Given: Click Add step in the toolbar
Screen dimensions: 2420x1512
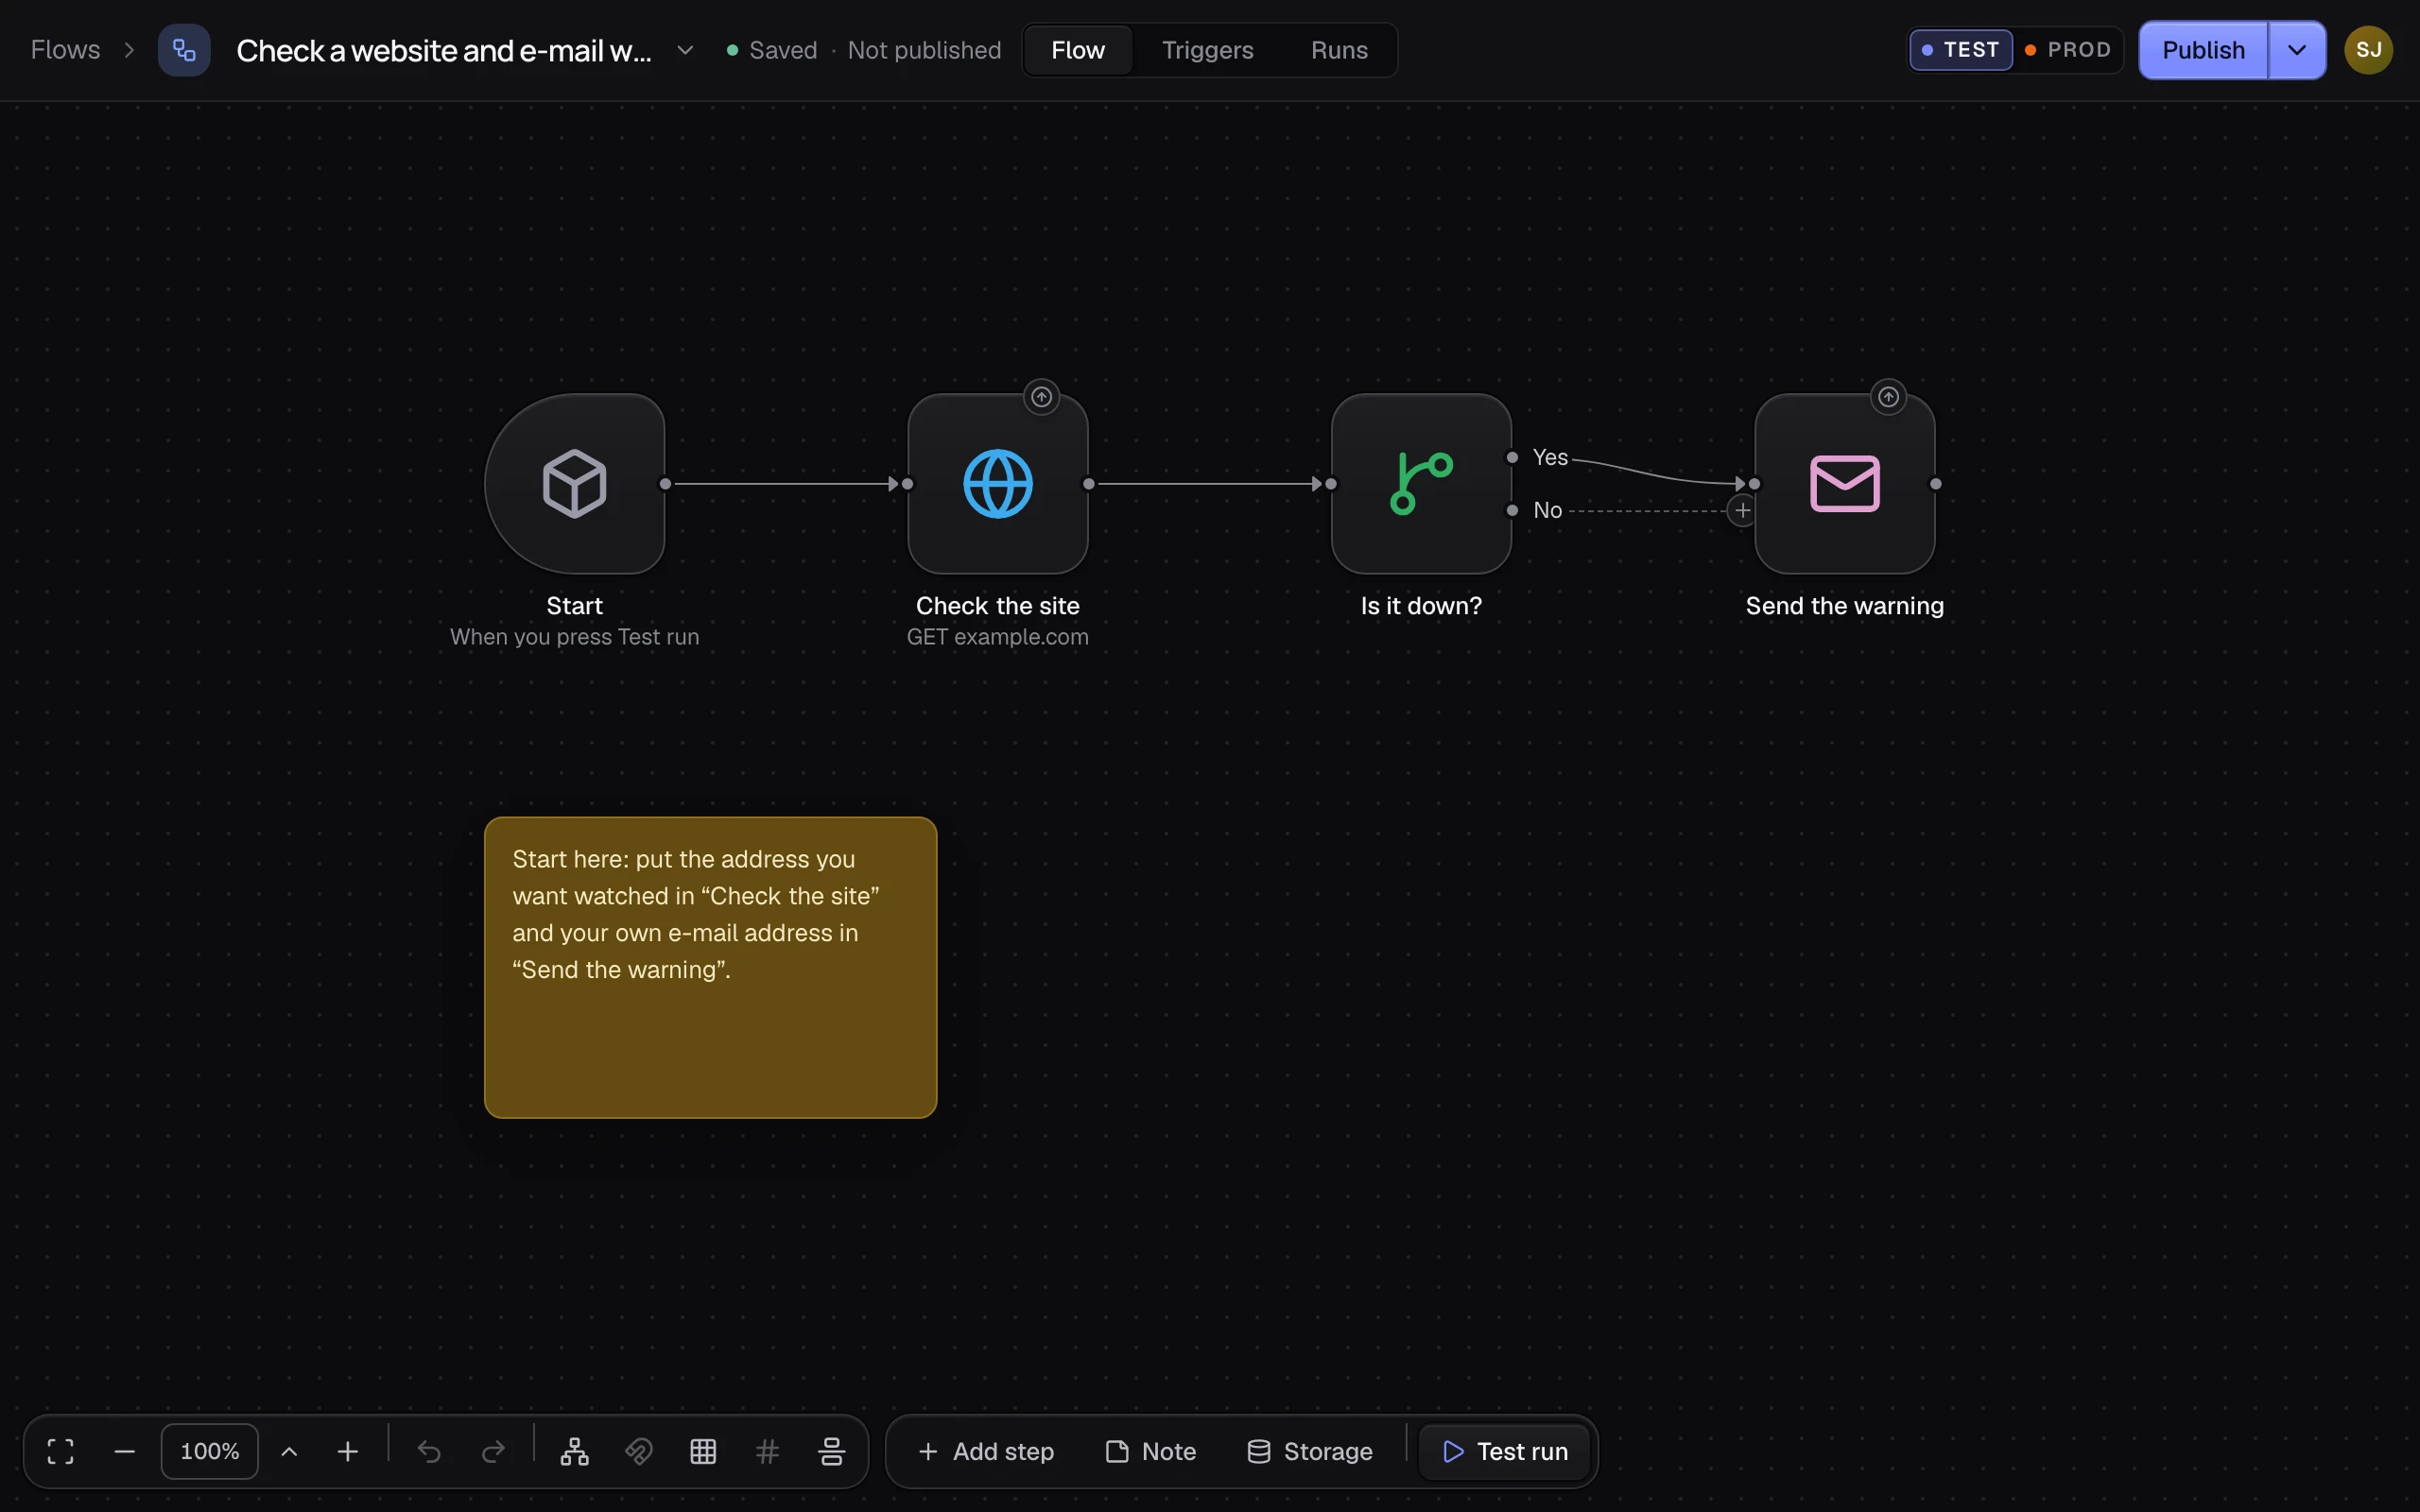Looking at the screenshot, I should tap(986, 1451).
